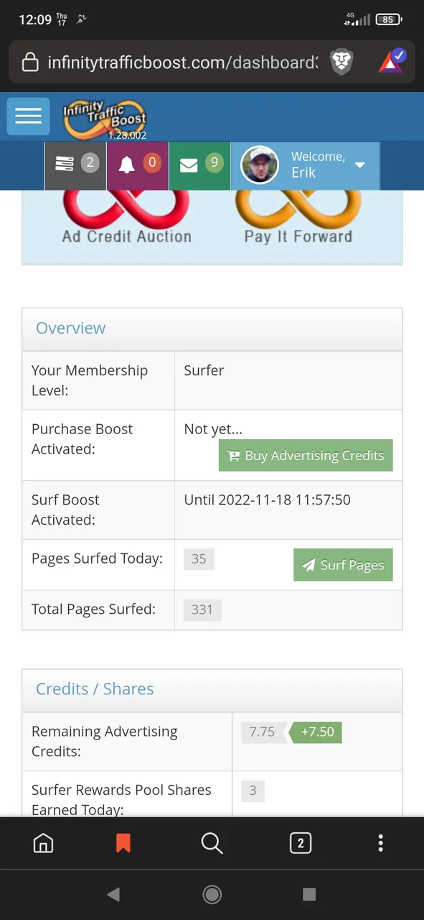Click the Surf Pages button

pos(343,565)
